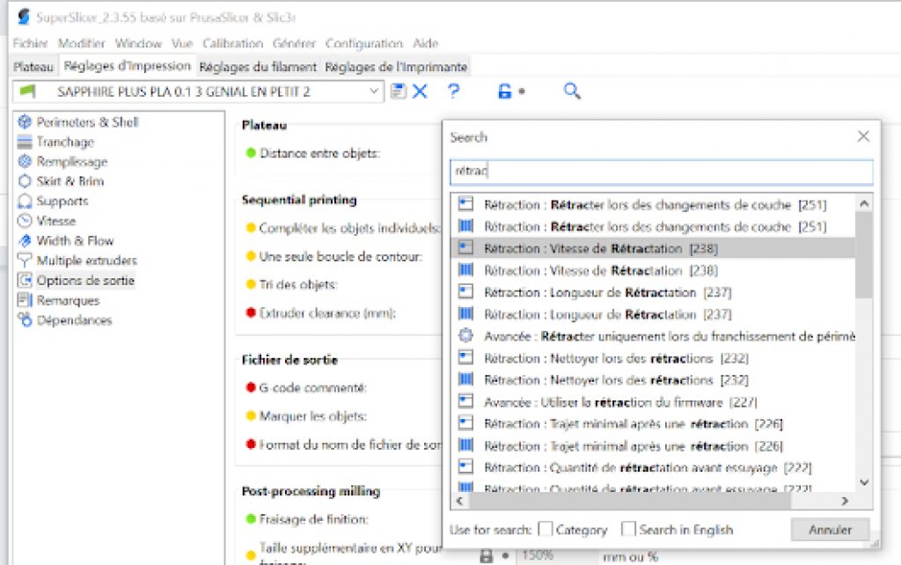Toggle the blue lock icon in toolbar
This screenshot has height=565, width=901.
click(504, 91)
